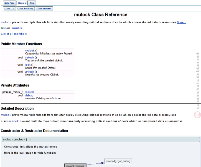Open the List of all members link
Screen dimensions: 201x167
pyautogui.click(x=14, y=34)
